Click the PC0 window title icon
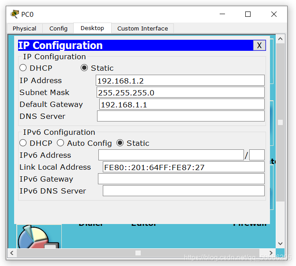Screen dimensions: 296x266 [15, 14]
